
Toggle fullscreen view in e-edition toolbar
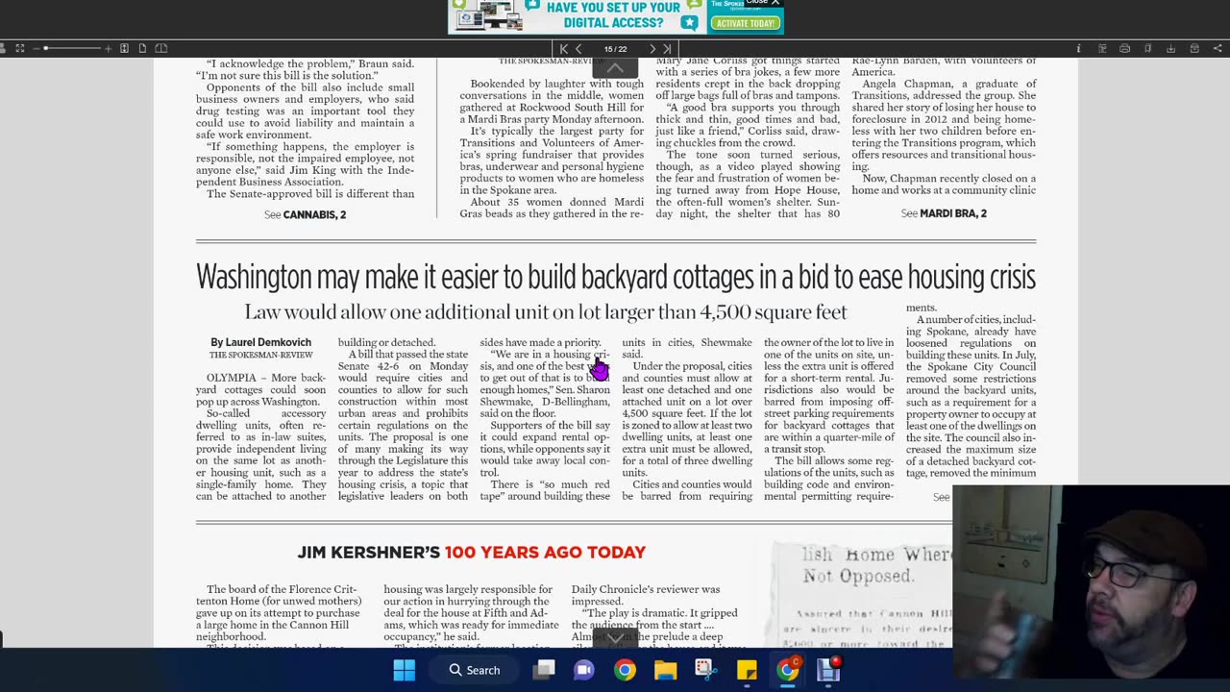click(20, 48)
